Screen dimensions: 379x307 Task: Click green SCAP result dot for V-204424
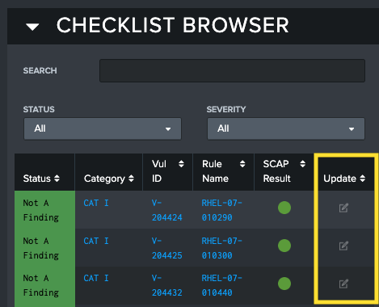coord(284,208)
